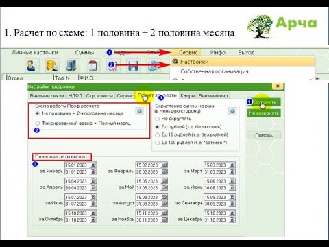Open the Инфо menu
329x247 pixels.
coord(218,52)
